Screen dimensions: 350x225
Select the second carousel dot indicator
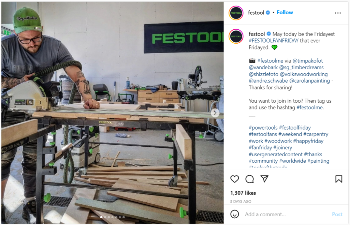pyautogui.click(x=105, y=217)
